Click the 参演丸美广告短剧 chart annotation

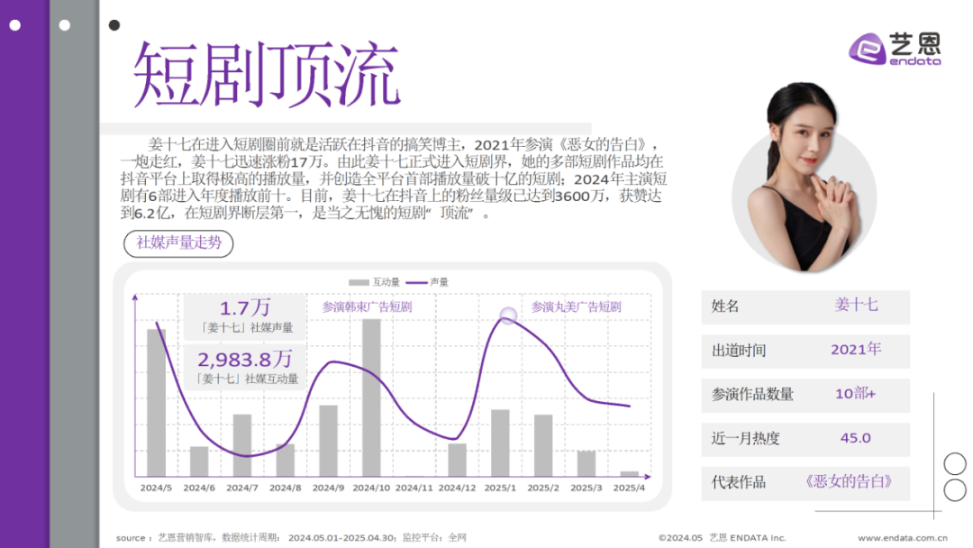pos(576,306)
